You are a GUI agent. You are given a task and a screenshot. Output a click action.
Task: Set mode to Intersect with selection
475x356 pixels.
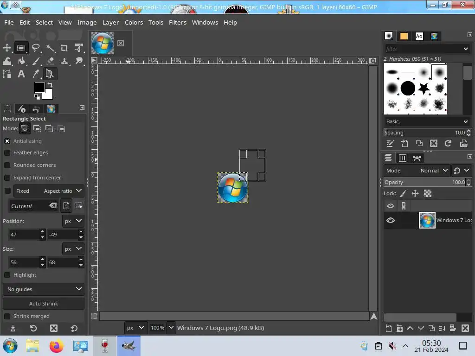62,129
